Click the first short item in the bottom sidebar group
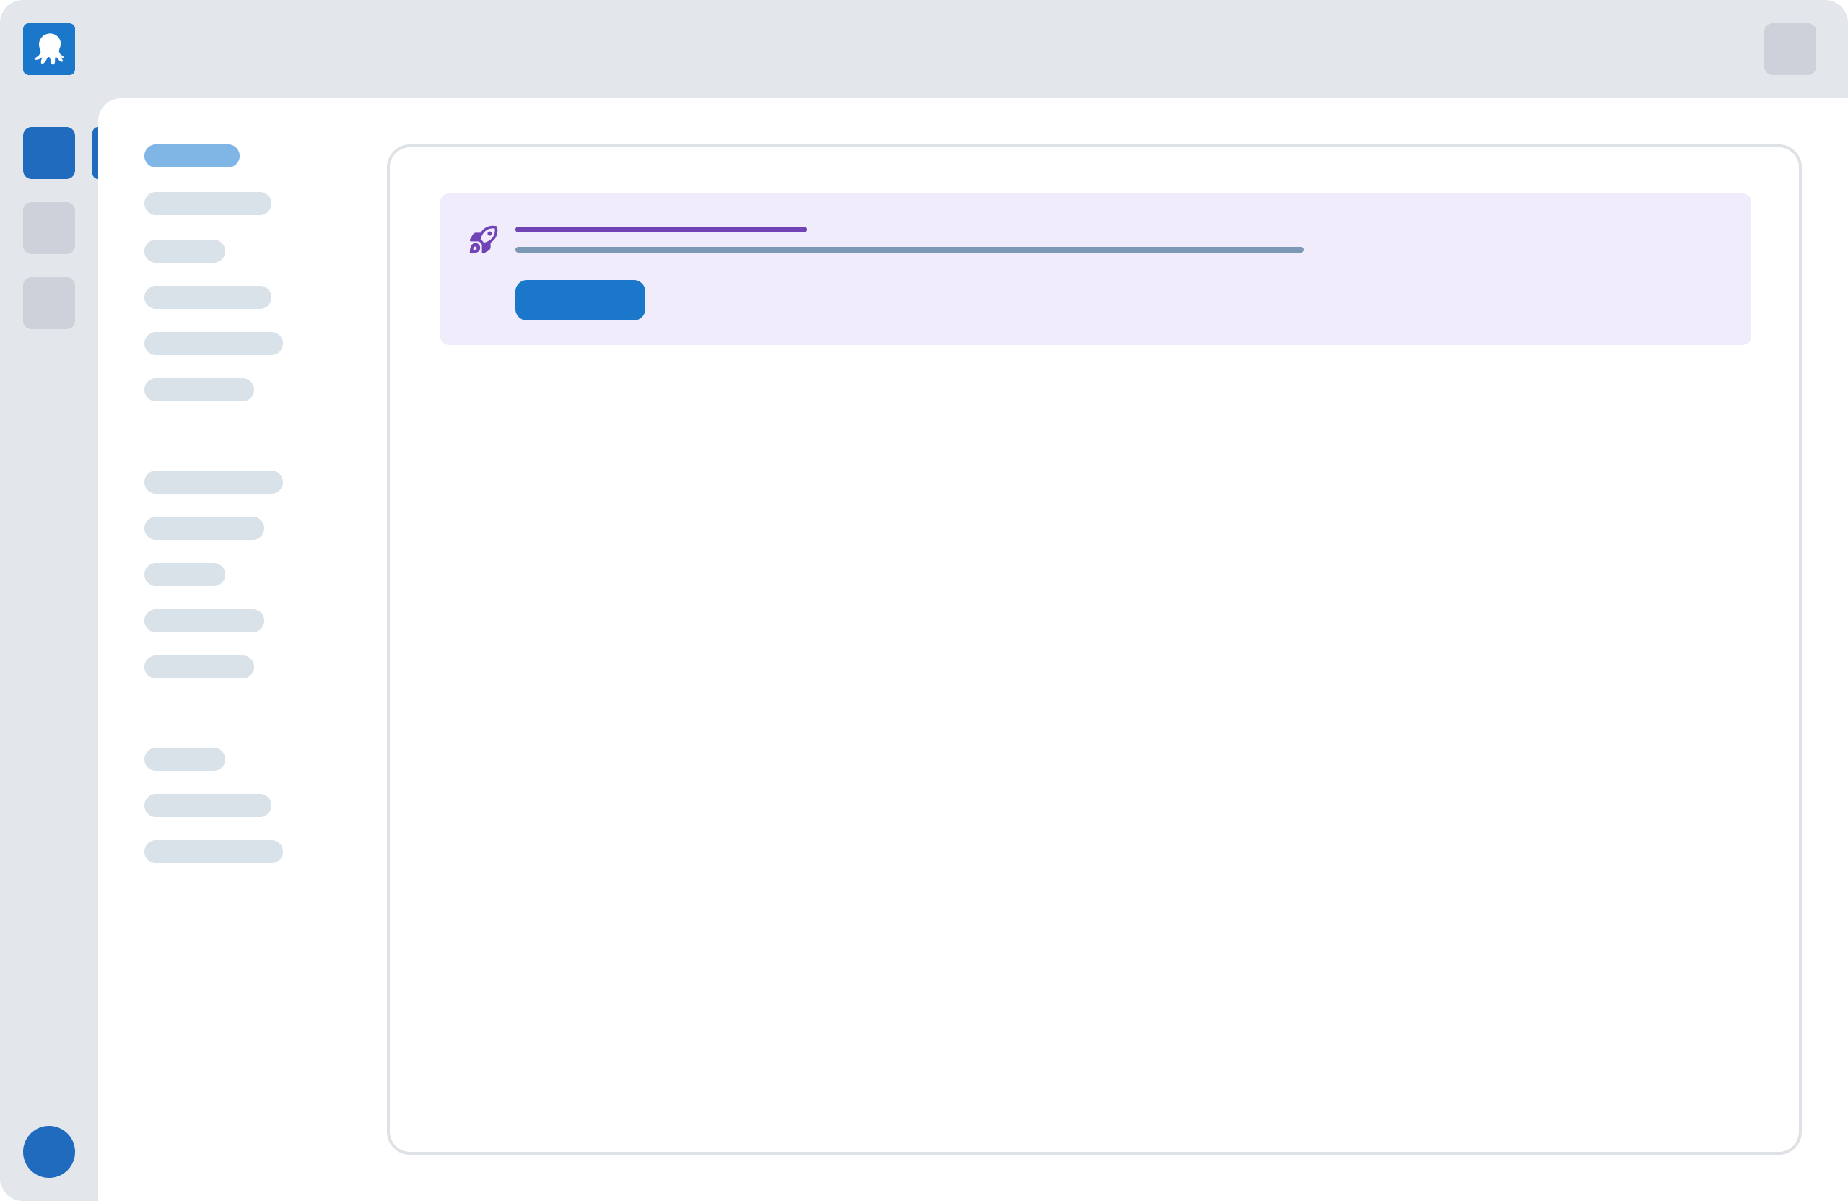The image size is (1848, 1201). pyautogui.click(x=185, y=759)
